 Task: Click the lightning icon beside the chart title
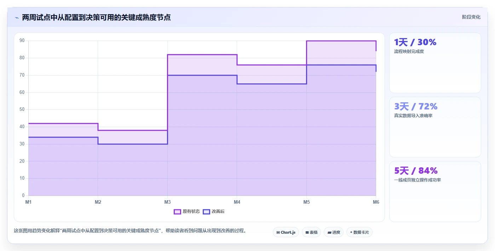pyautogui.click(x=17, y=18)
